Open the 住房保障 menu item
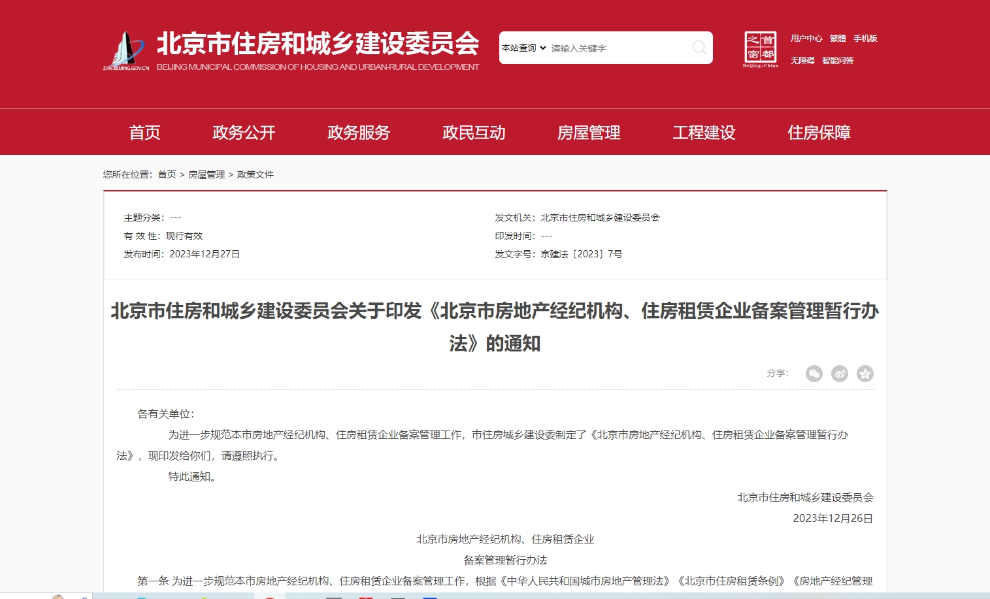Screen dimensions: 990x599 coord(819,133)
